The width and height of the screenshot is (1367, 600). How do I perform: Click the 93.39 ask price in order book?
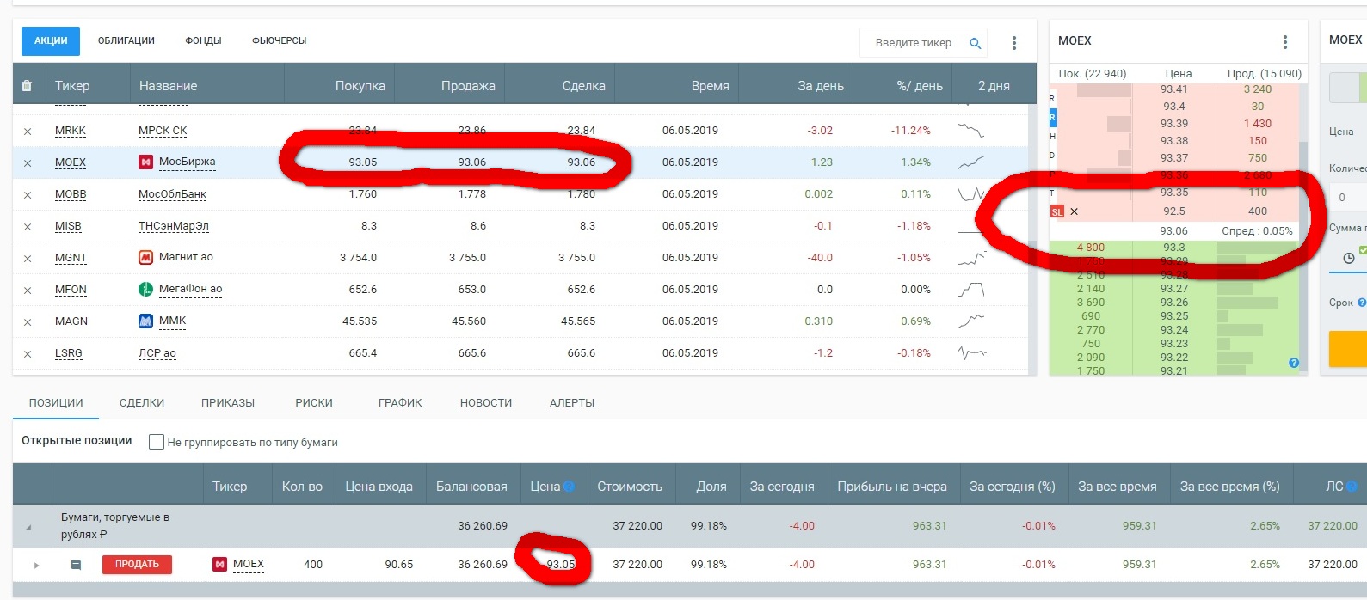point(1174,124)
